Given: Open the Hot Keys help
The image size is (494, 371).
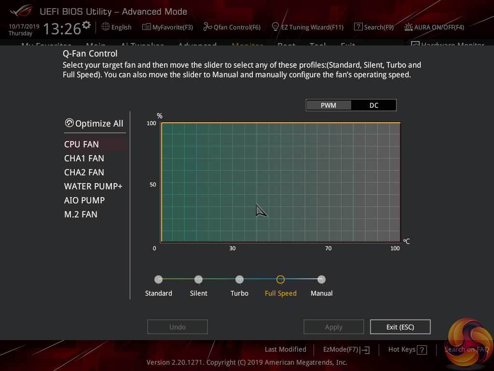Looking at the screenshot, I should point(407,350).
